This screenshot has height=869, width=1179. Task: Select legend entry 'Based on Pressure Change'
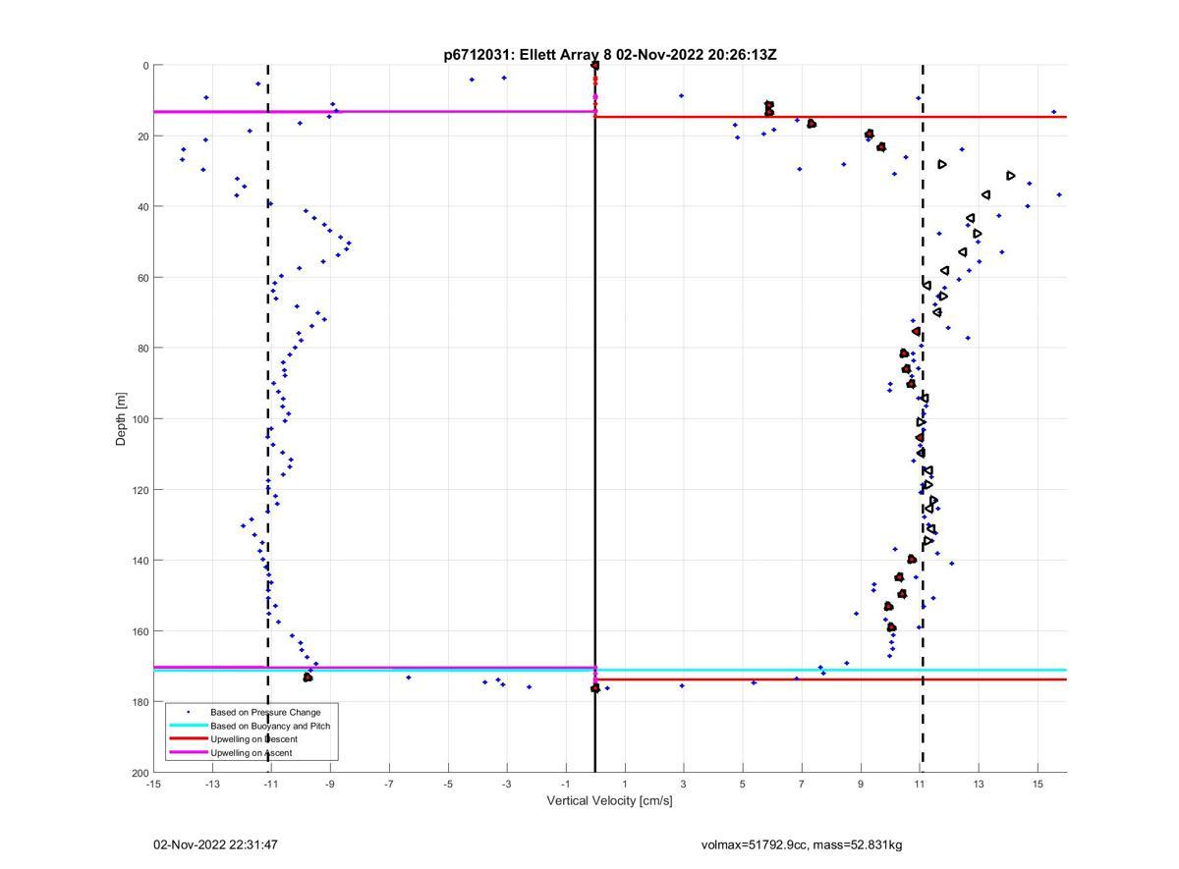click(x=265, y=712)
